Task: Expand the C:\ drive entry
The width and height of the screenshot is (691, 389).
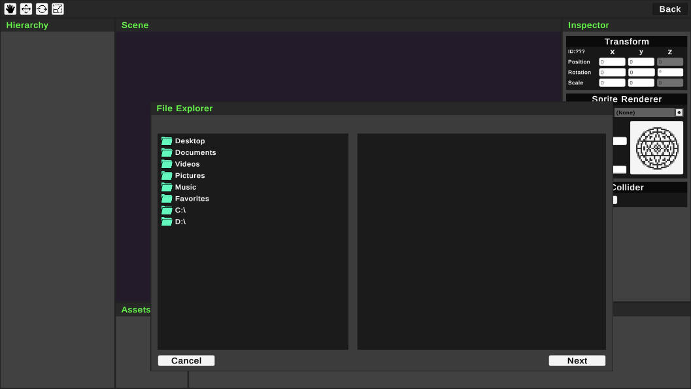Action: (180, 211)
